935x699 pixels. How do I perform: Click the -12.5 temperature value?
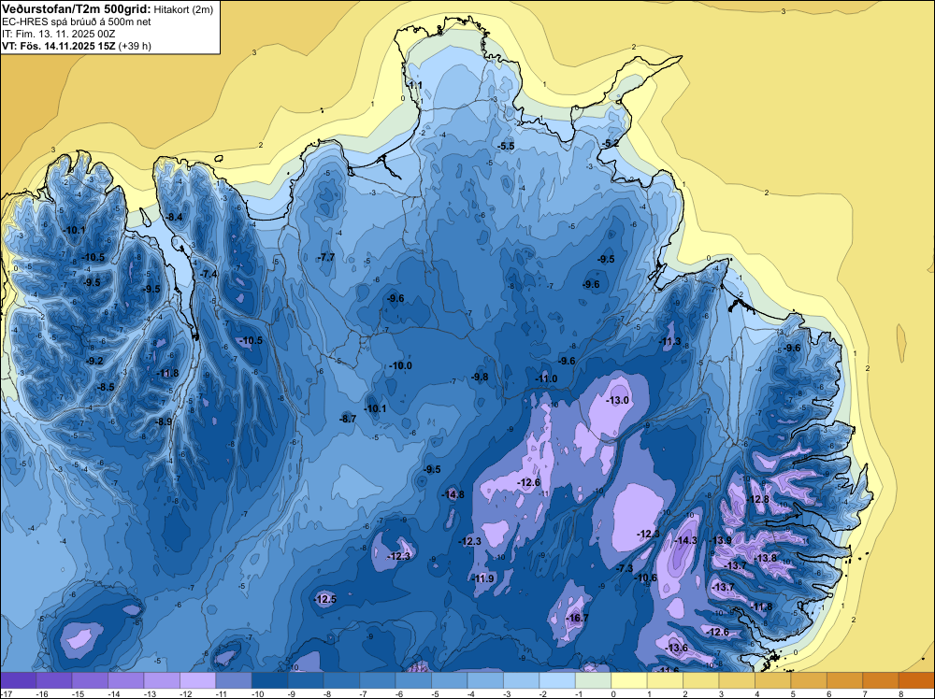click(324, 600)
